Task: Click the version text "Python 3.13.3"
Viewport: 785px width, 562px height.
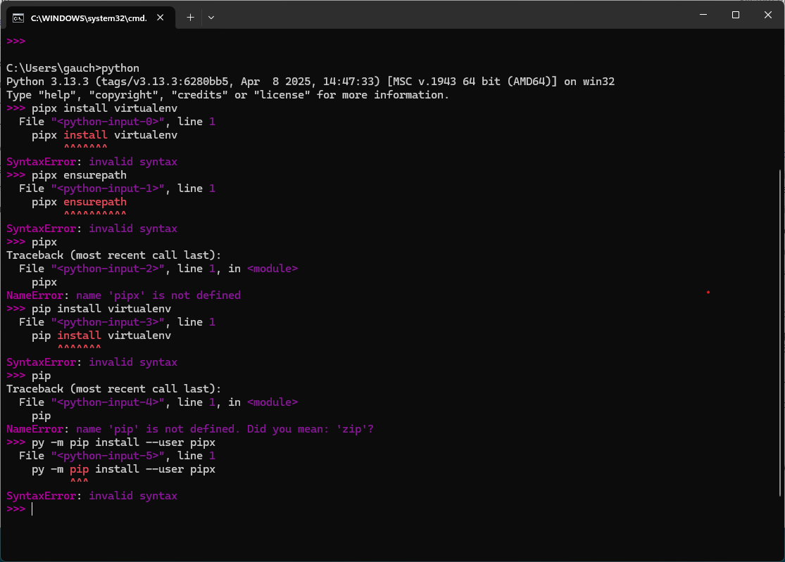Action: pyautogui.click(x=48, y=82)
